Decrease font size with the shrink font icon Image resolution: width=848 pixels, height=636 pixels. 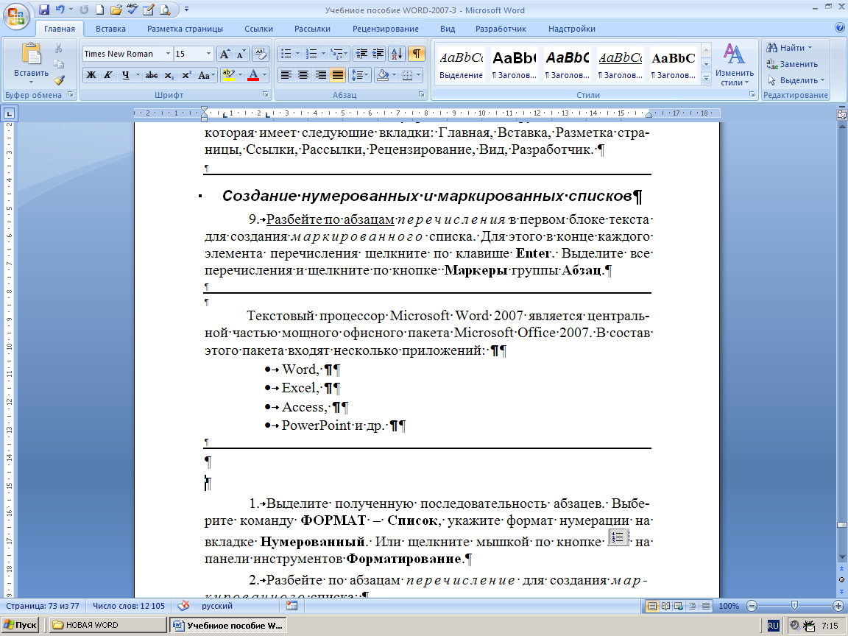241,54
